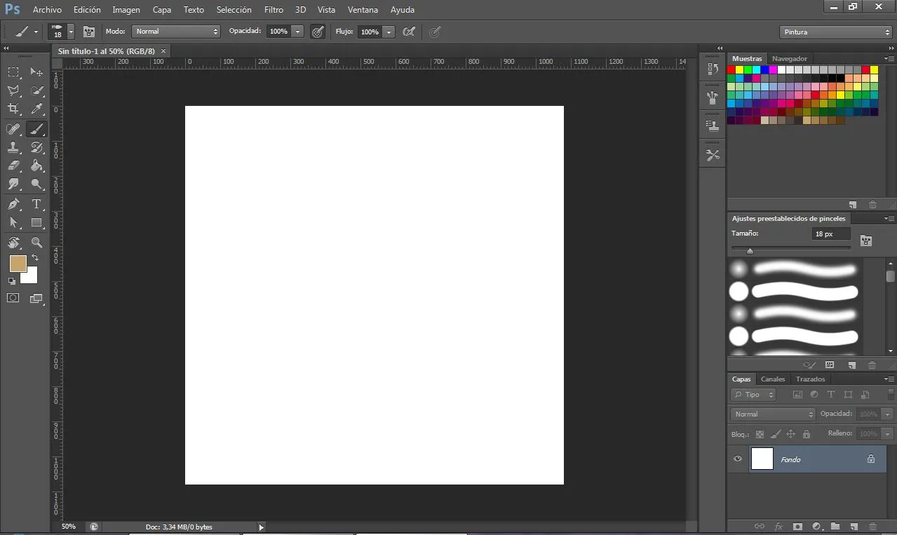This screenshot has width=897, height=535.
Task: Toggle the brush panel from options bar
Action: [x=89, y=32]
